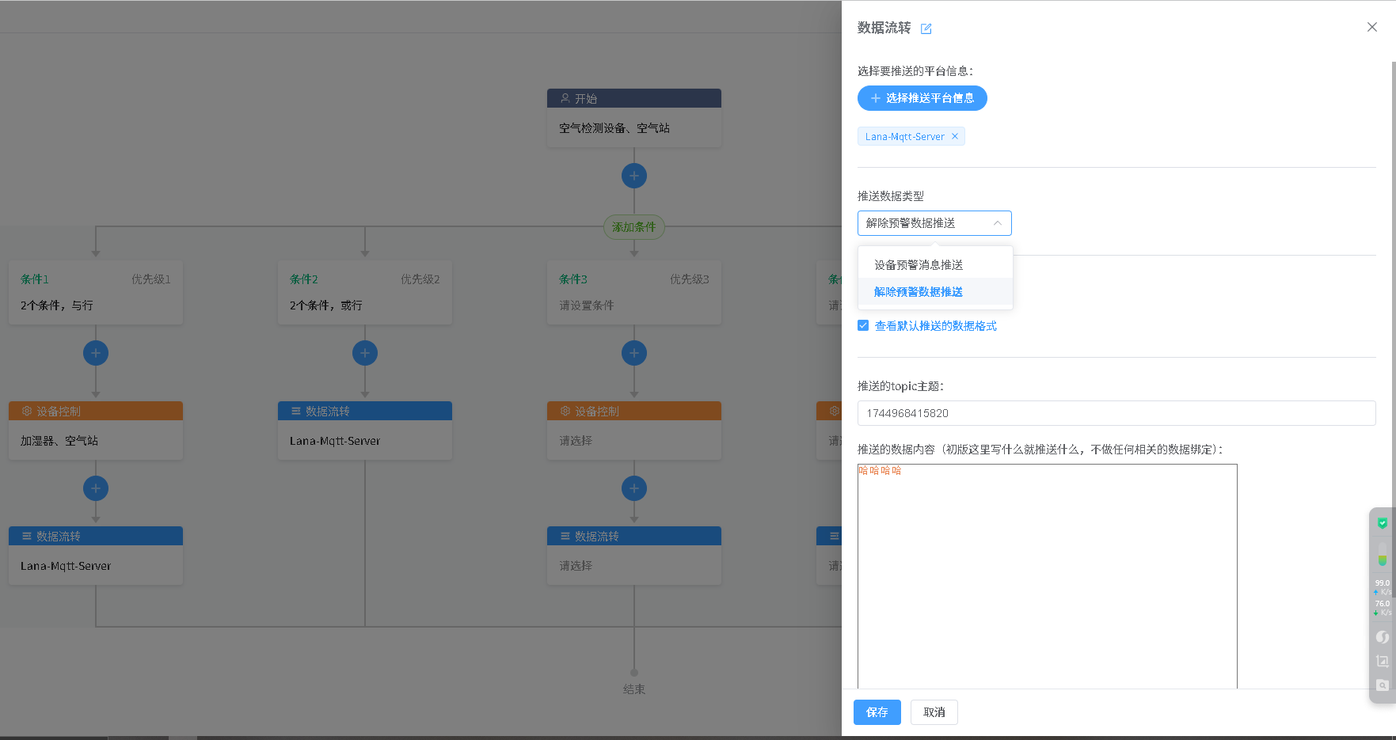Select 设备预警消息推送 option
This screenshot has width=1396, height=740.
919,265
